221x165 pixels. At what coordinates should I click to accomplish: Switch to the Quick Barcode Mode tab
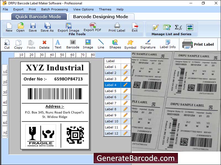38,16
